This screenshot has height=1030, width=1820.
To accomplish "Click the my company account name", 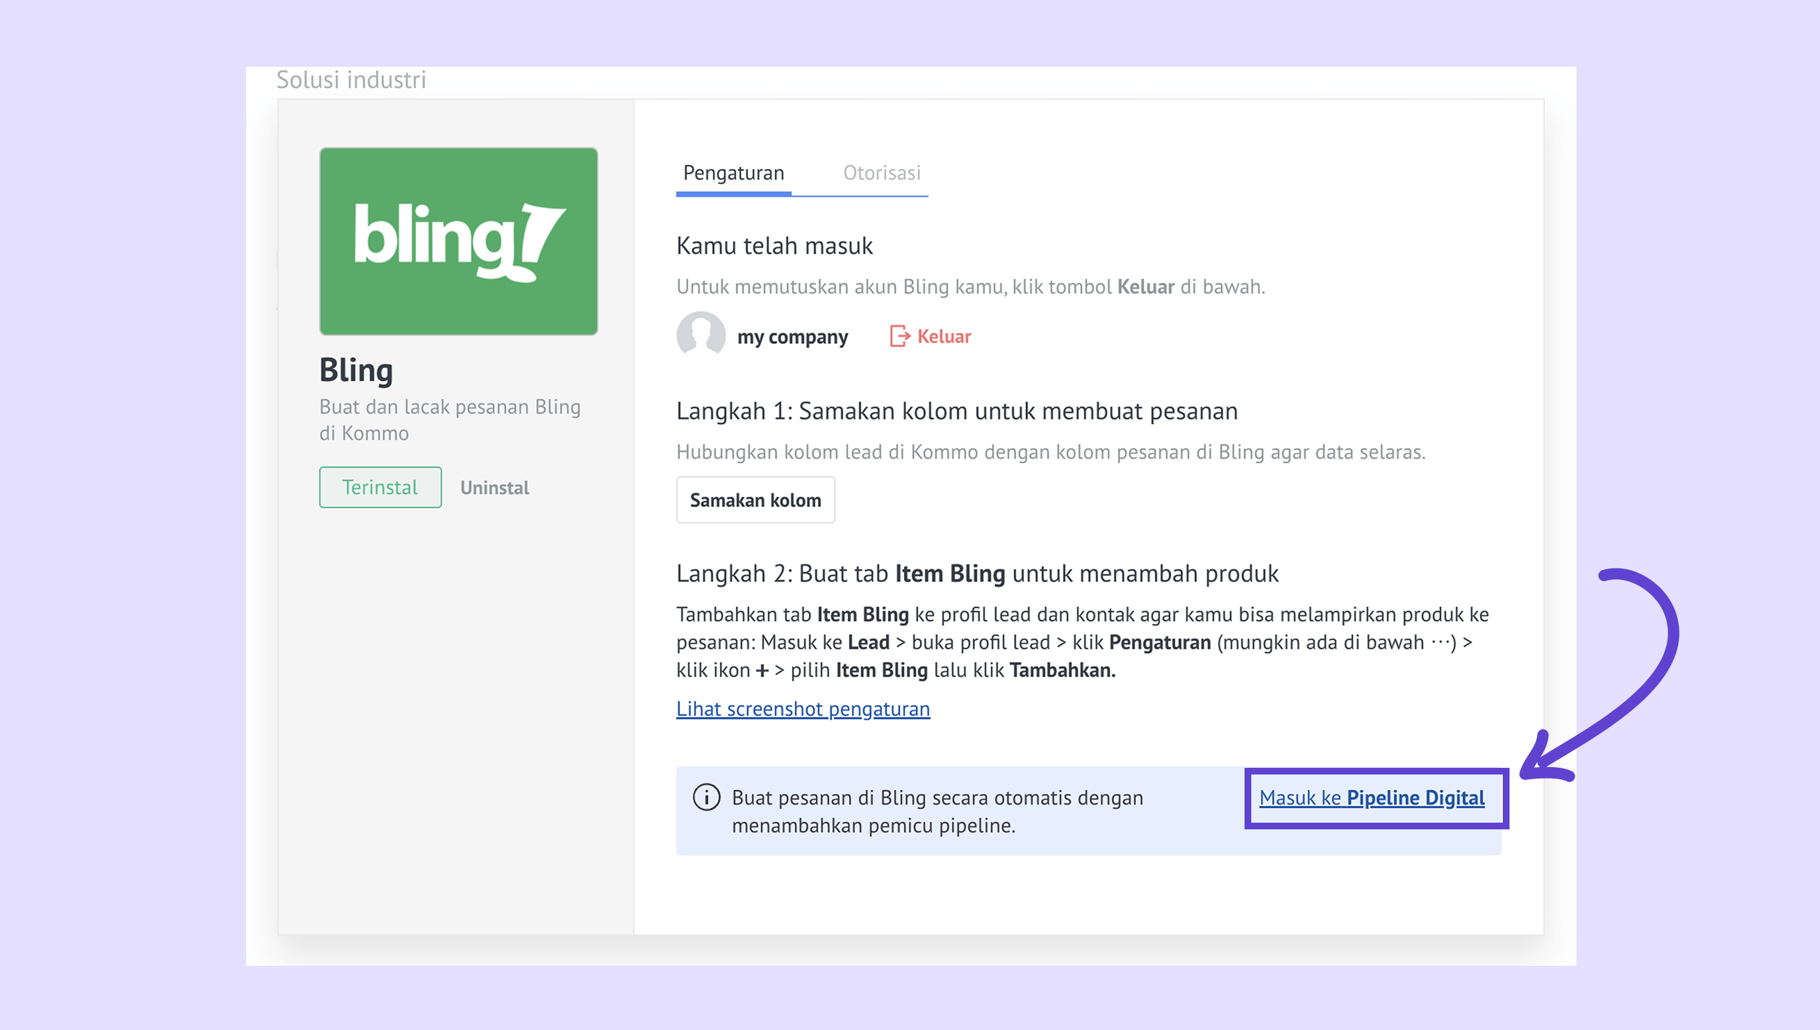I will (x=792, y=336).
